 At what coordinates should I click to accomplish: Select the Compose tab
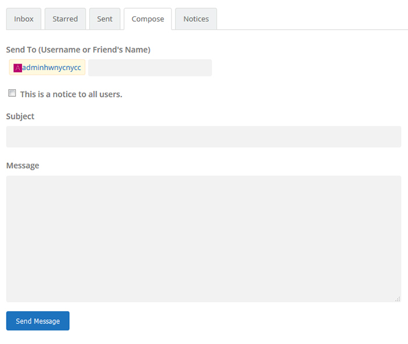(147, 19)
